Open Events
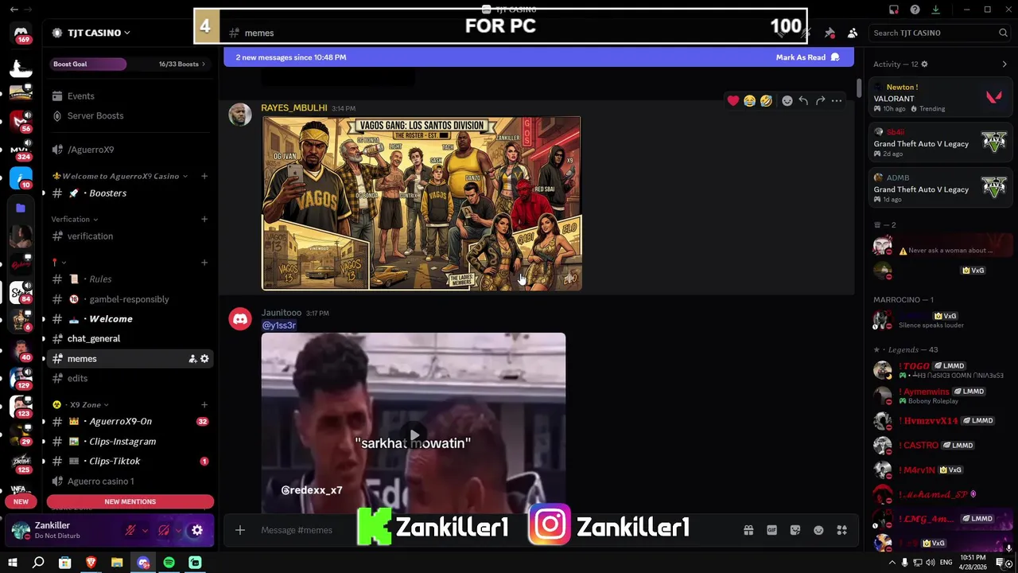The width and height of the screenshot is (1018, 573). pos(130,96)
